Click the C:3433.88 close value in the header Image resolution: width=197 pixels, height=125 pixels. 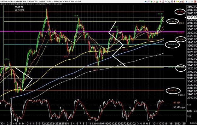pos(18,2)
